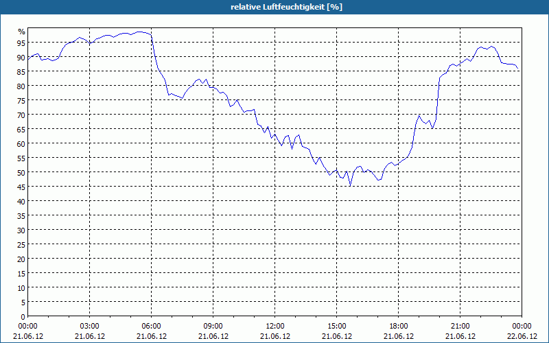Click the x-axis time label '06:00'
Viewport: 549px width, 343px height.
[151, 327]
